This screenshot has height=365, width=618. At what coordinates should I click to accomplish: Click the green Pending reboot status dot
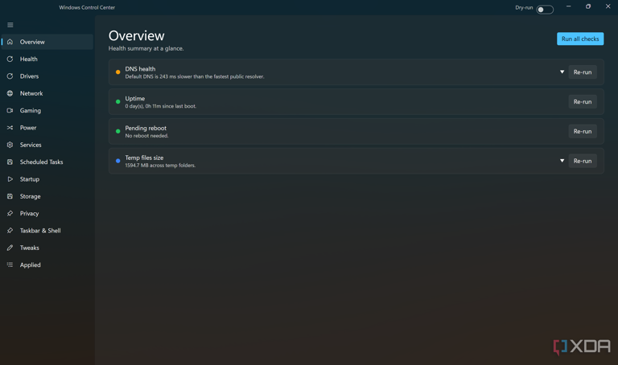117,131
